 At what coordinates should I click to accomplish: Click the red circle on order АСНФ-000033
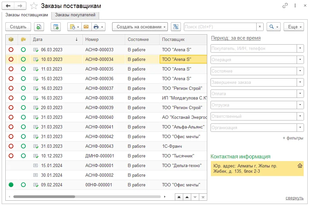pyautogui.click(x=11, y=50)
